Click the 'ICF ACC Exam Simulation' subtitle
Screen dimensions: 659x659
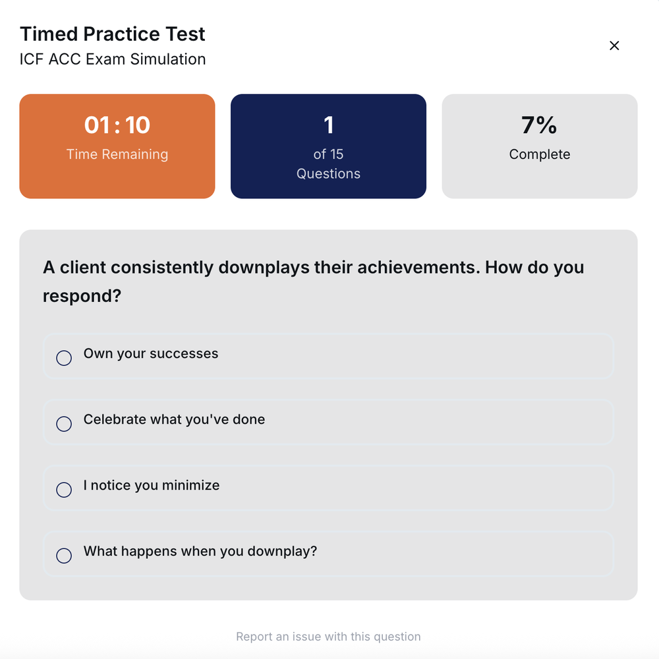pyautogui.click(x=113, y=59)
